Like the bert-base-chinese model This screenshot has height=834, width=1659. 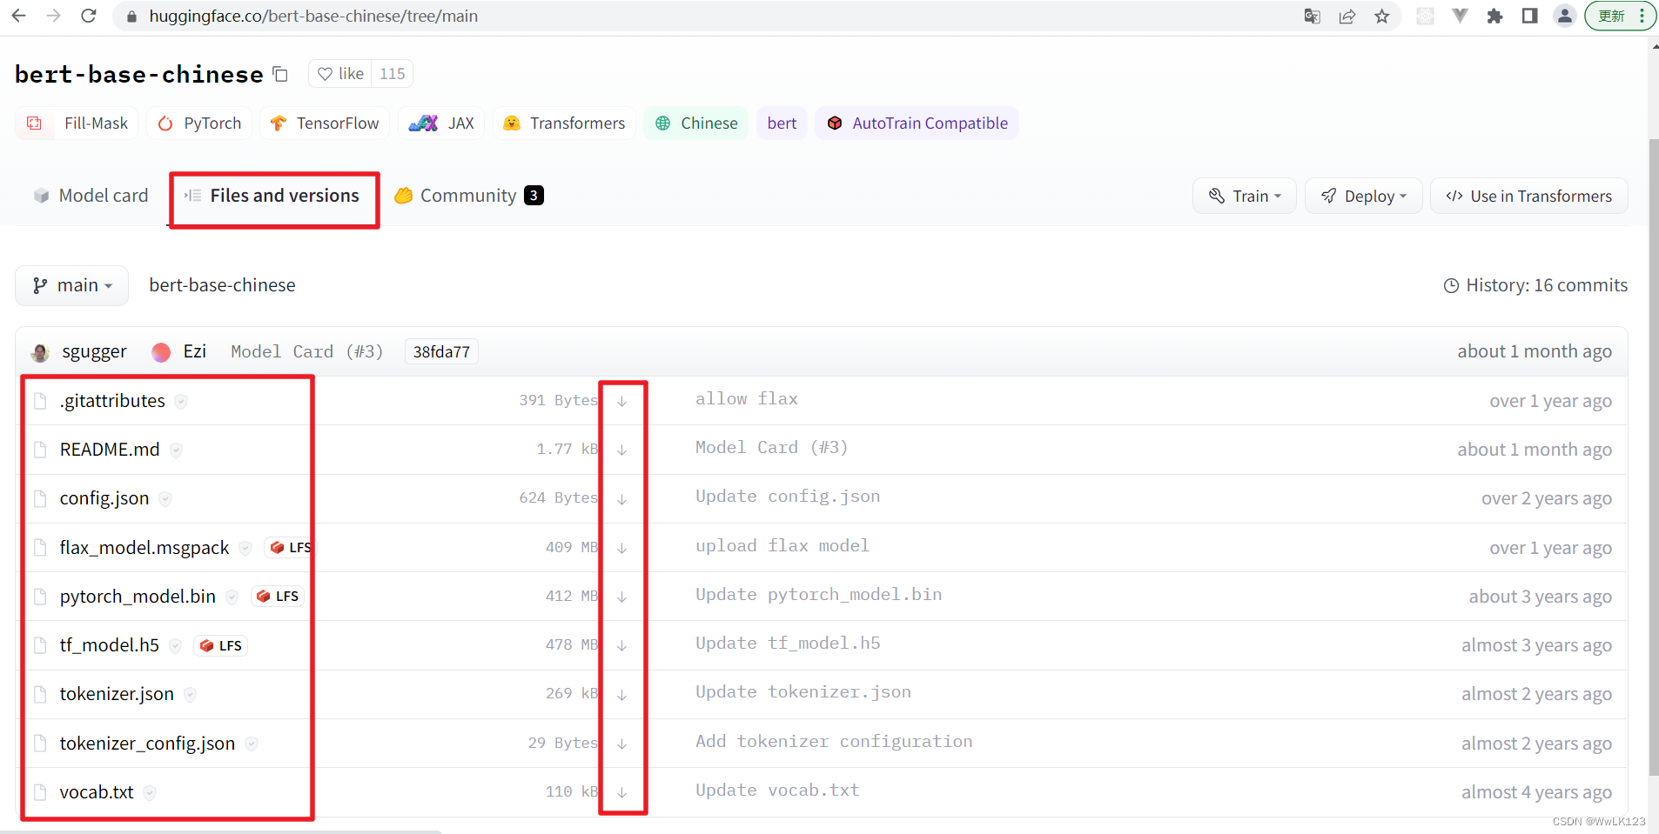tap(339, 73)
